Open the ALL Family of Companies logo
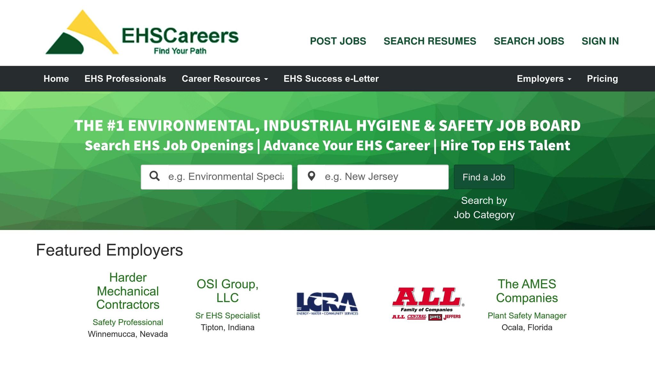 tap(428, 303)
